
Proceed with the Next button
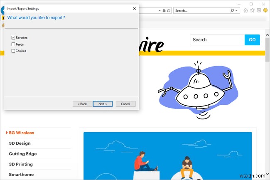(x=103, y=104)
